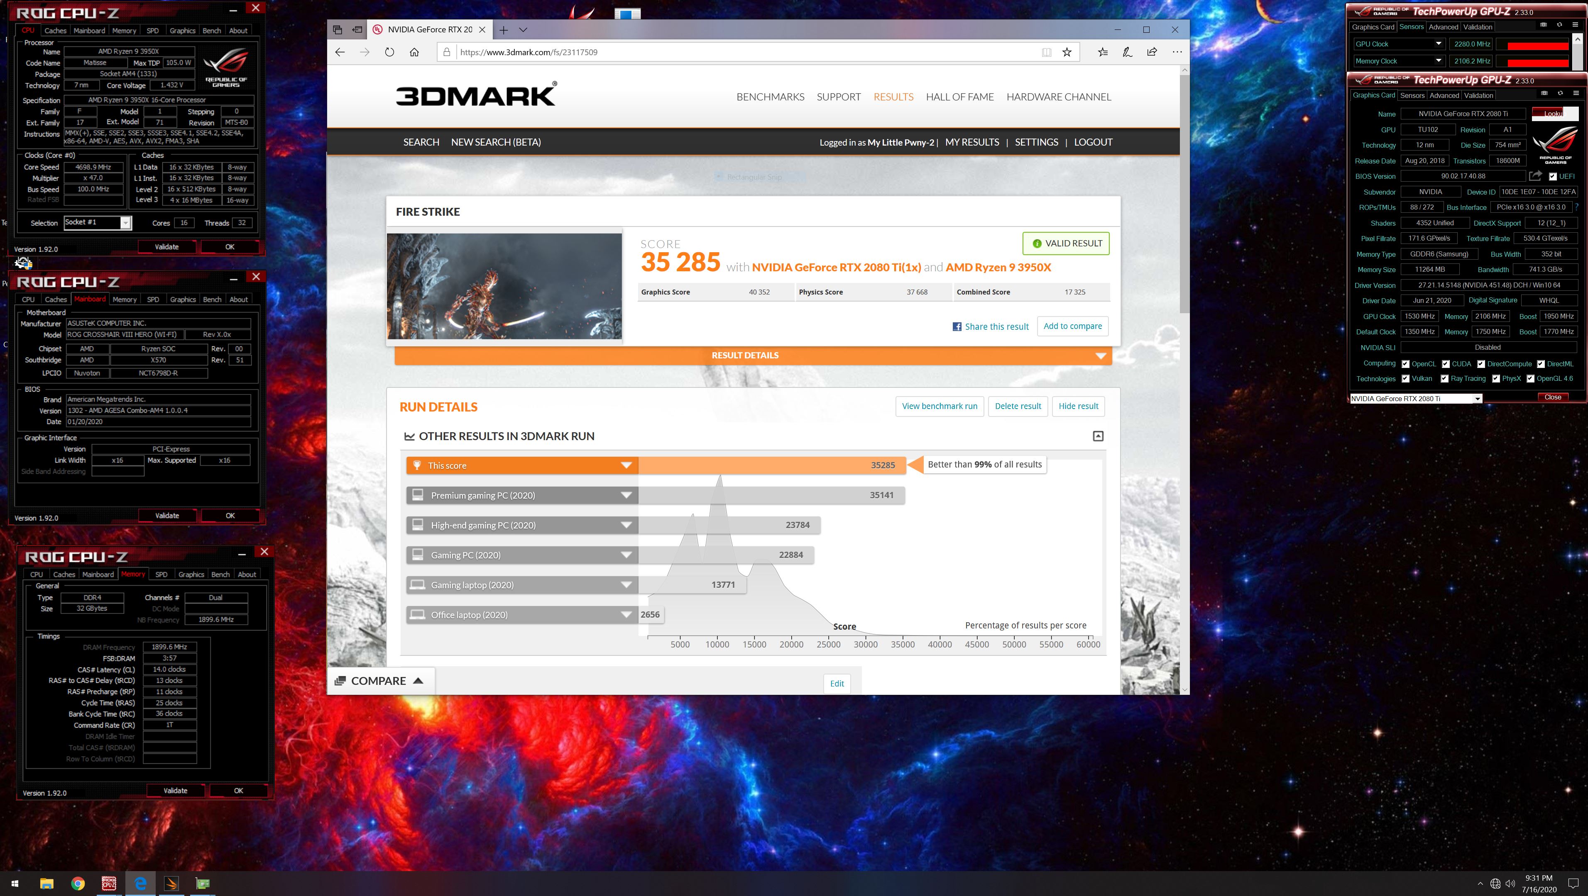Open the reading view icon in the address bar

pyautogui.click(x=1046, y=52)
